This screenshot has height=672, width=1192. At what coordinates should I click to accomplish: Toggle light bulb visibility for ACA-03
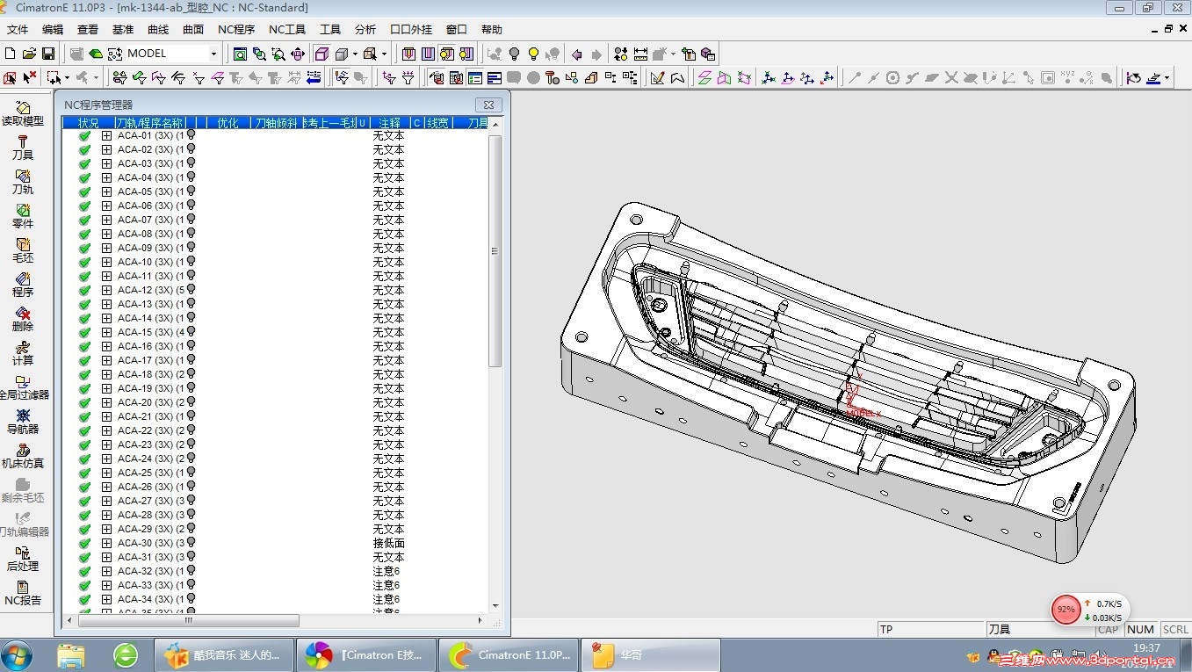[191, 163]
